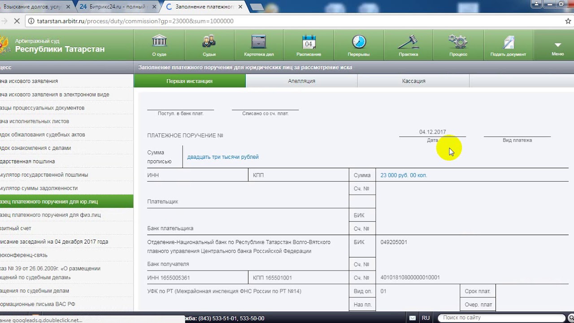
Task: Click account number '40101810800000010001'
Action: (x=410, y=278)
